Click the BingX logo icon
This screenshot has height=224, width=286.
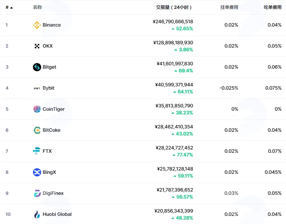pos(37,172)
